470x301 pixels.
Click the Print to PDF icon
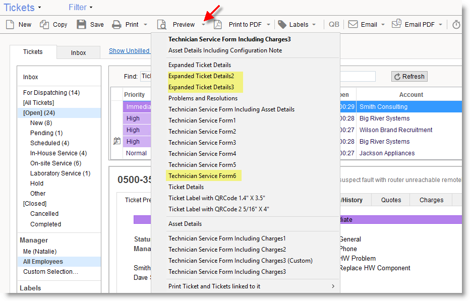click(x=218, y=24)
